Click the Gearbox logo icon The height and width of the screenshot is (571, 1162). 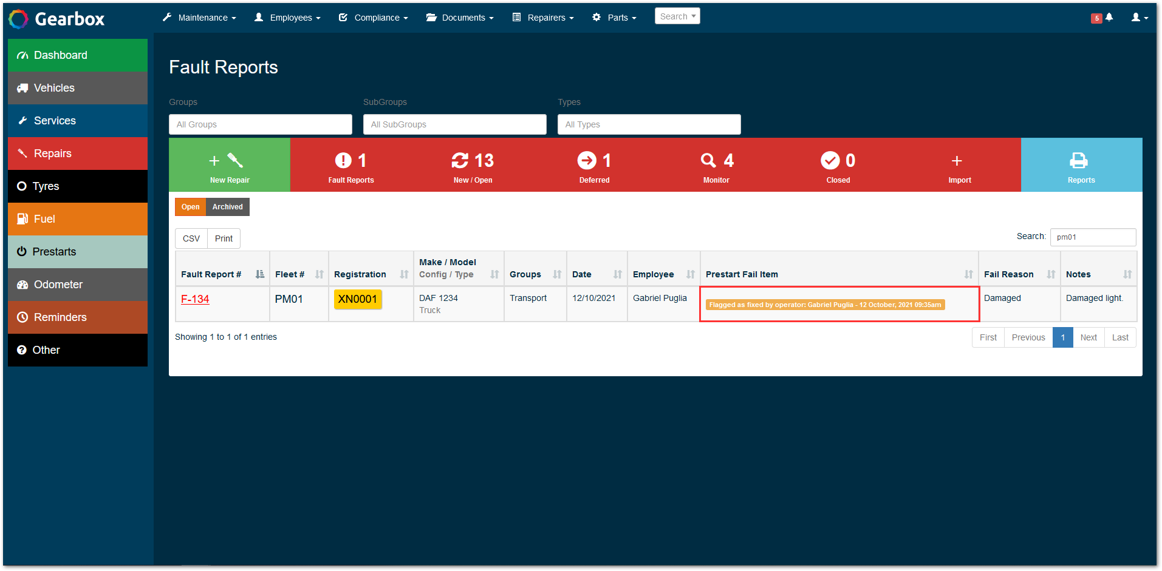[18, 19]
